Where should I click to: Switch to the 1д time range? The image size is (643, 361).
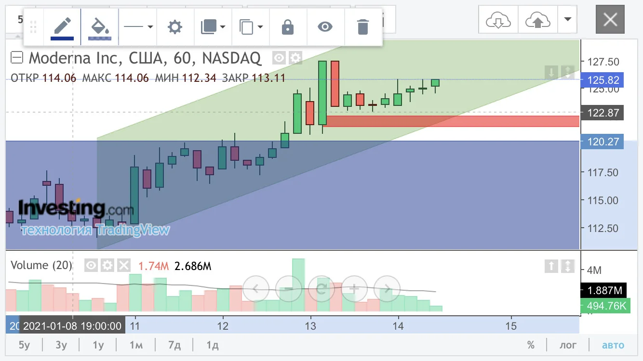[x=213, y=345]
